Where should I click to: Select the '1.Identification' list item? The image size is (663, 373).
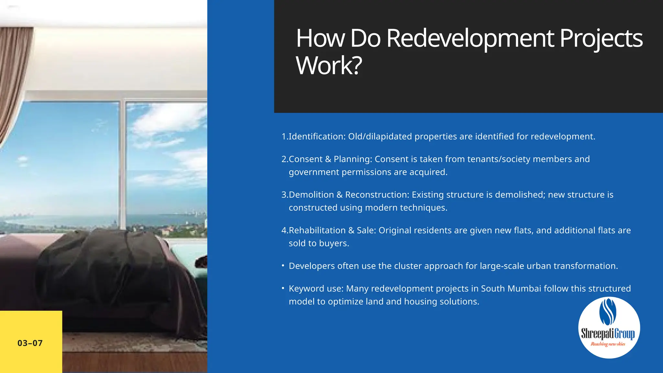[x=438, y=137]
